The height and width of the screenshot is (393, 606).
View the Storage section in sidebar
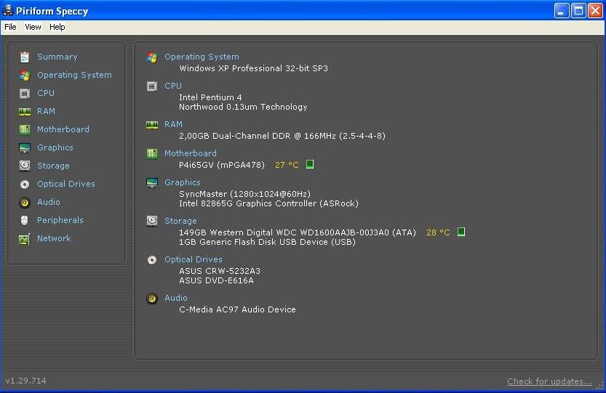coord(53,166)
